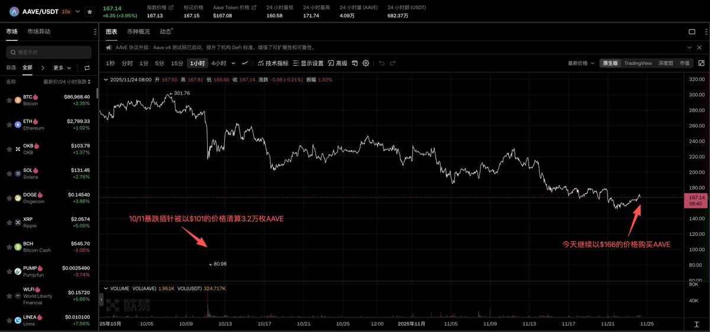Screen dimensions: 710x332
Task: Favorite WLFI with its star icon
Action: (x=9, y=296)
